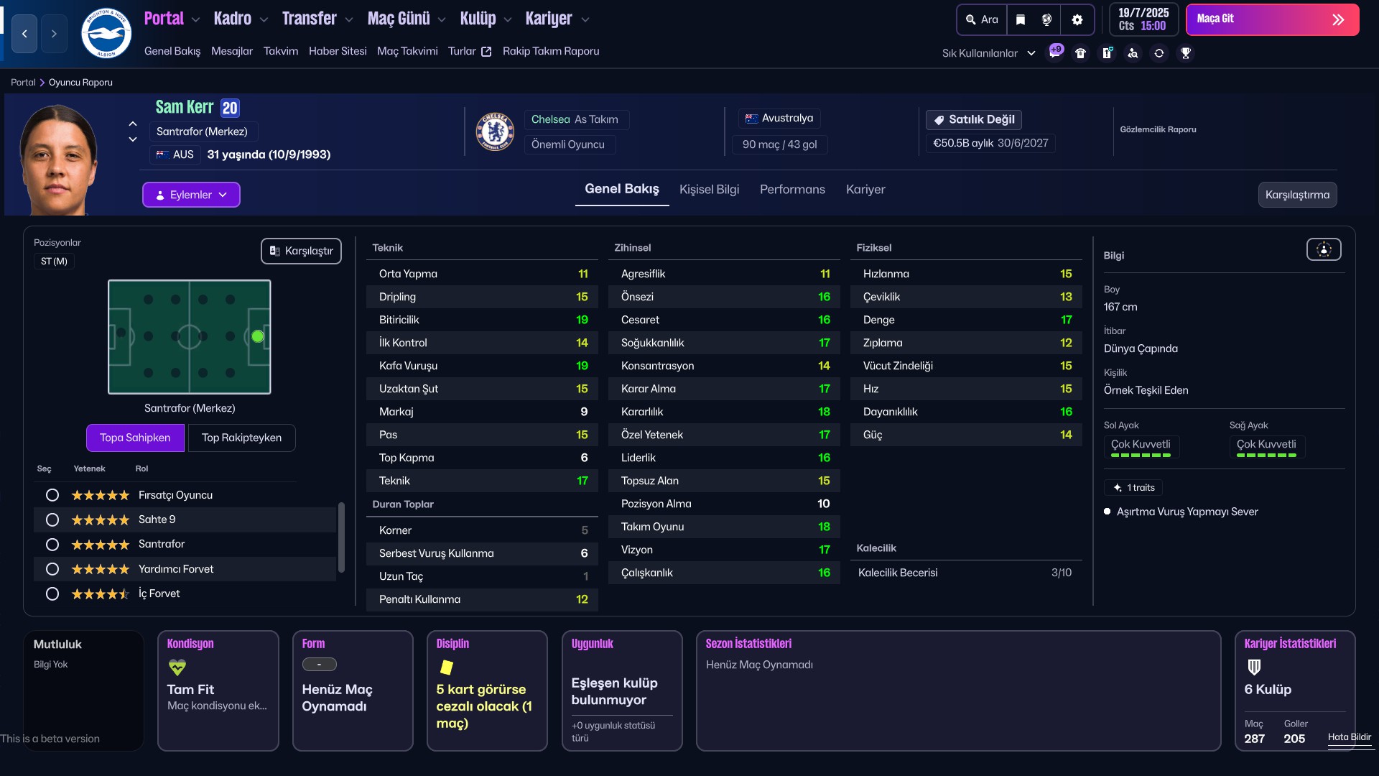Click the Brighton club badge
Screen dimensions: 1379x776
click(106, 33)
